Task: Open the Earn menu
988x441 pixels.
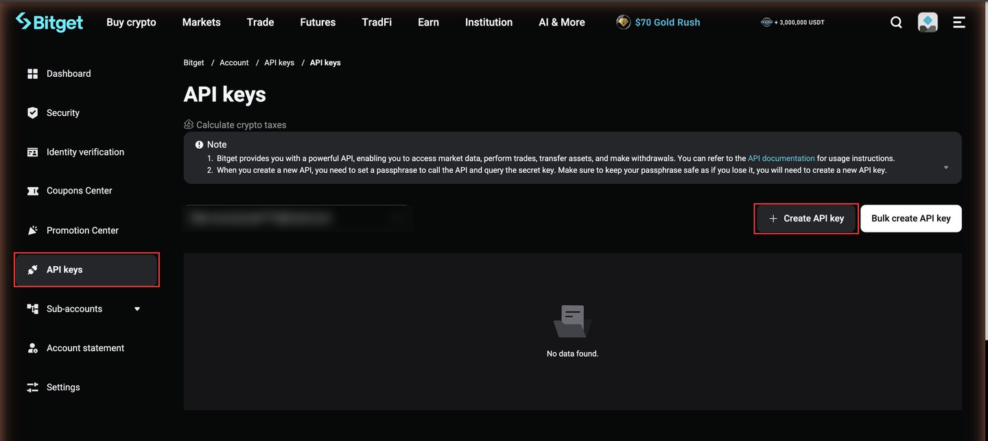Action: coord(428,22)
